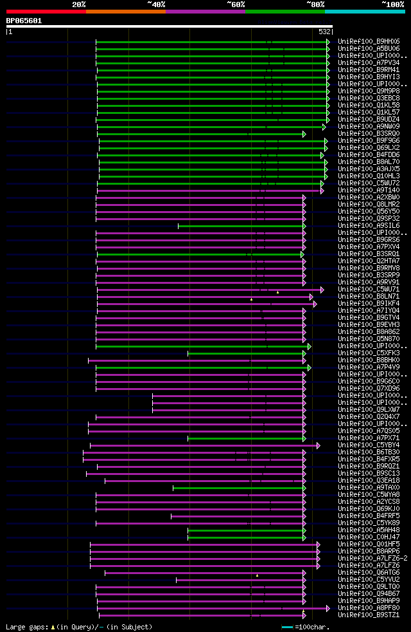The image size is (411, 632).
Task: Click the cyan 100char scale bar
Action: coord(287,627)
